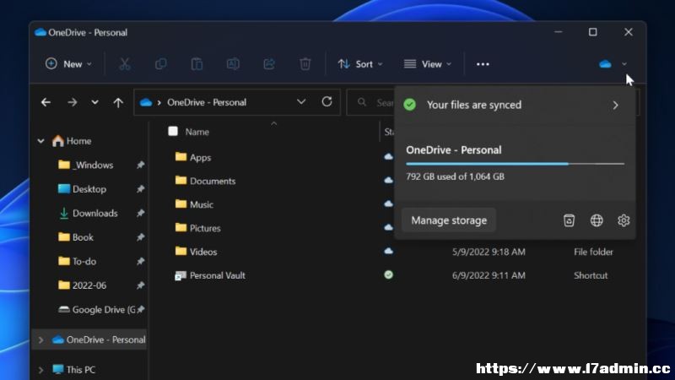The width and height of the screenshot is (675, 380).
Task: Select the 2022-06 folder in sidebar
Action: (89, 285)
